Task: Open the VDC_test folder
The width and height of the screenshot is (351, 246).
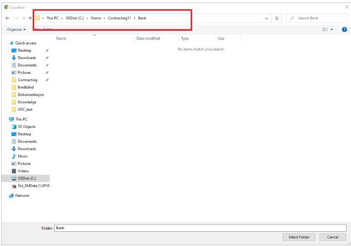Action: coord(25,109)
